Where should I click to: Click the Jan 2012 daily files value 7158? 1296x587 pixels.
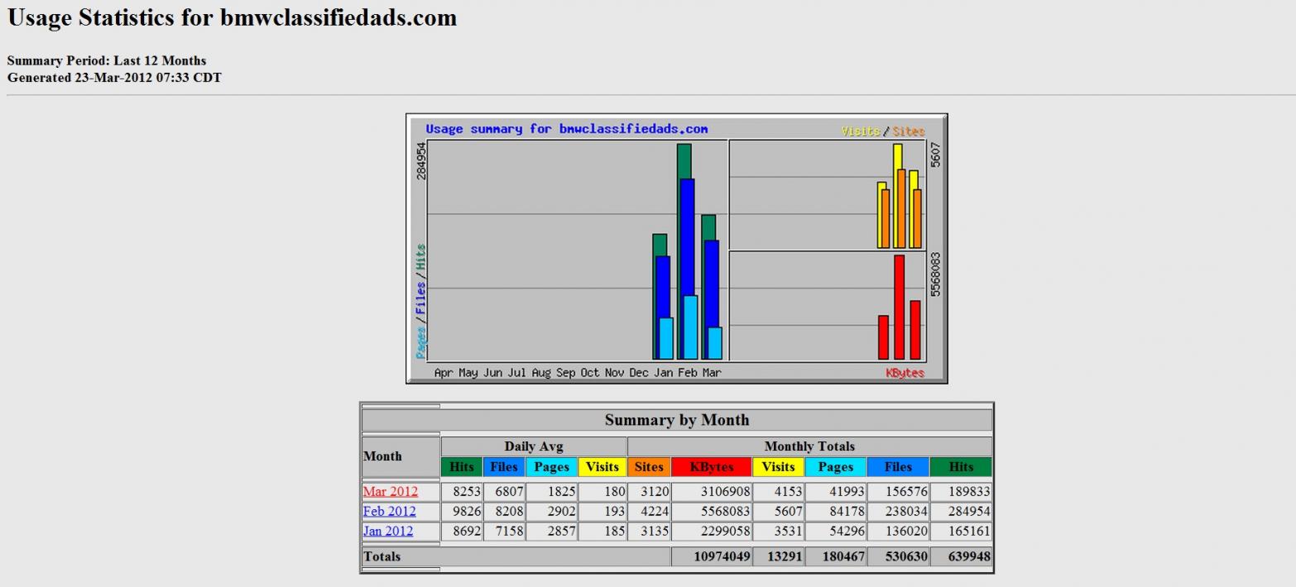point(509,531)
